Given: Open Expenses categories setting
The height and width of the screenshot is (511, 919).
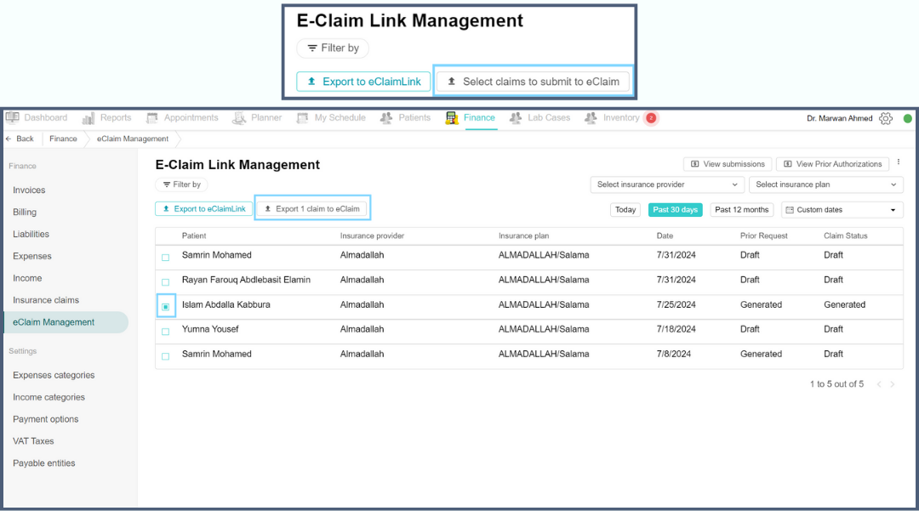Looking at the screenshot, I should point(54,375).
